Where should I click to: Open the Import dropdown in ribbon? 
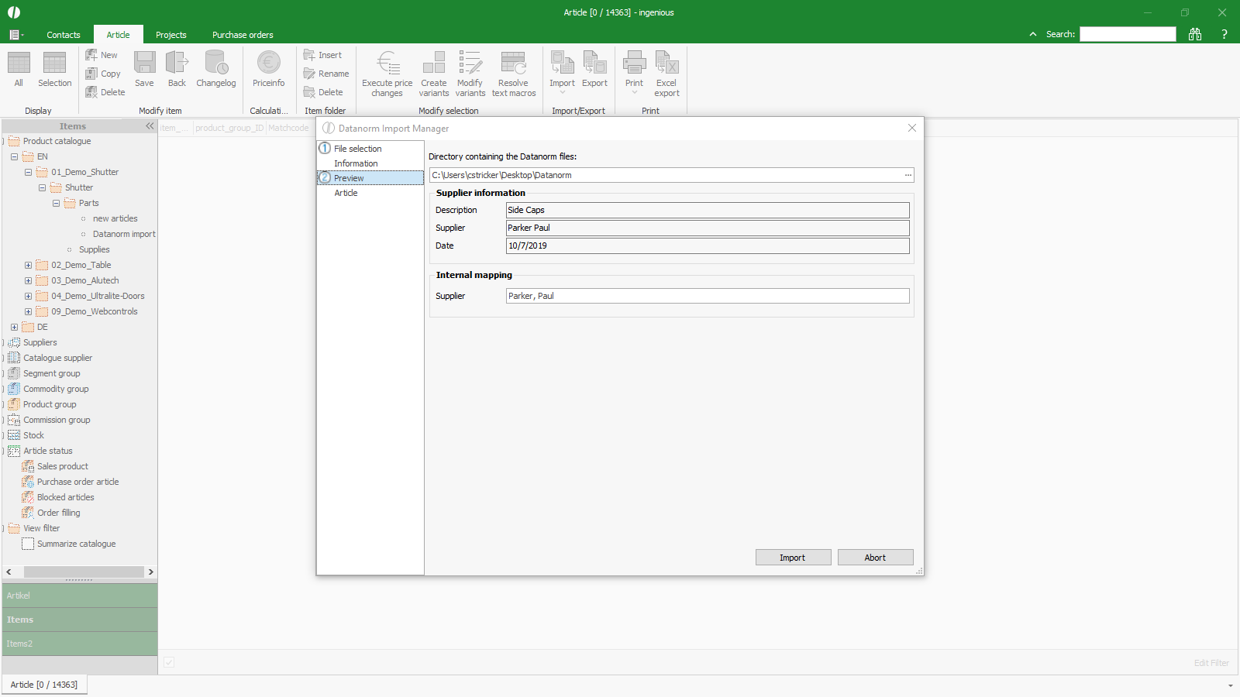562,92
